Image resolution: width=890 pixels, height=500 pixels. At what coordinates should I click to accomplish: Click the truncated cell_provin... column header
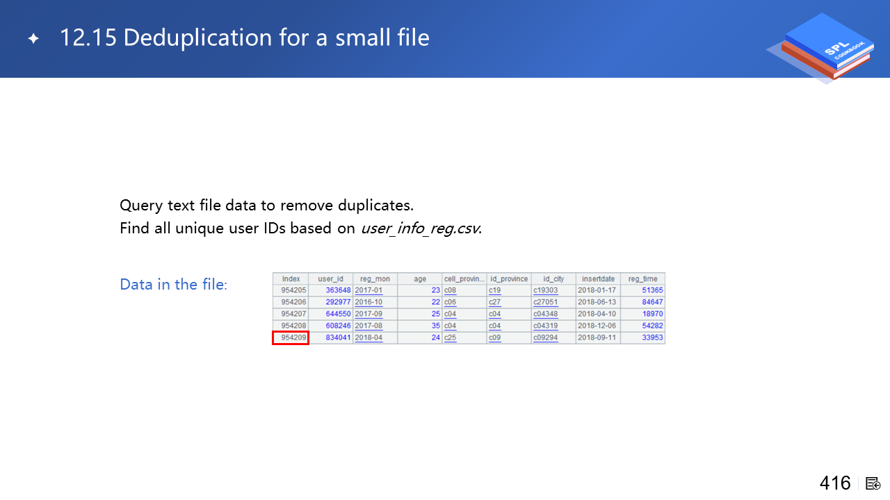pyautogui.click(x=464, y=279)
